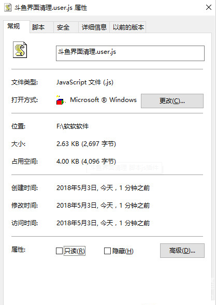216x305 pixels.
Task: Click the 创建时间 creation date value
Action: 103,188
